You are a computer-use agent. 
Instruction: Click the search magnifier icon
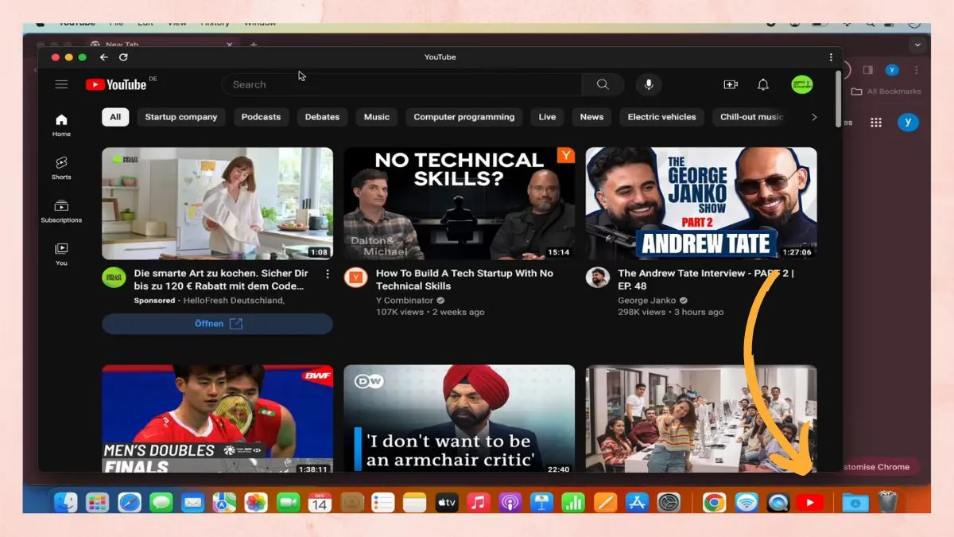click(603, 84)
